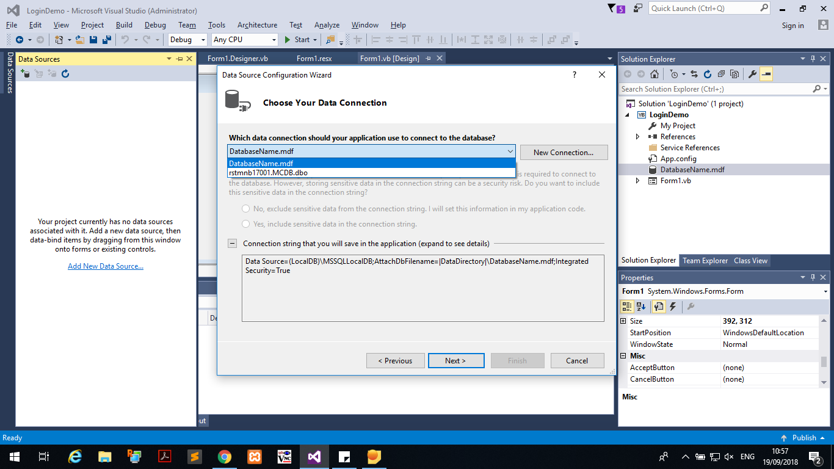This screenshot has height=469, width=834.
Task: Click Properties panel scrollbar thumb
Action: click(824, 362)
